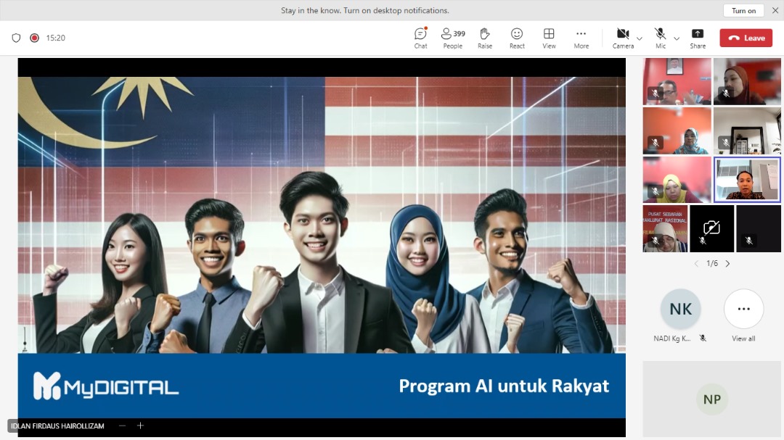Change the meeting View layout
Viewport: 784px width, 440px height.
549,38
